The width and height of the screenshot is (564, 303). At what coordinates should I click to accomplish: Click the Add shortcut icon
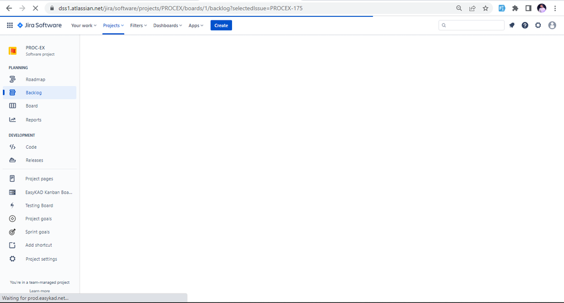click(12, 245)
